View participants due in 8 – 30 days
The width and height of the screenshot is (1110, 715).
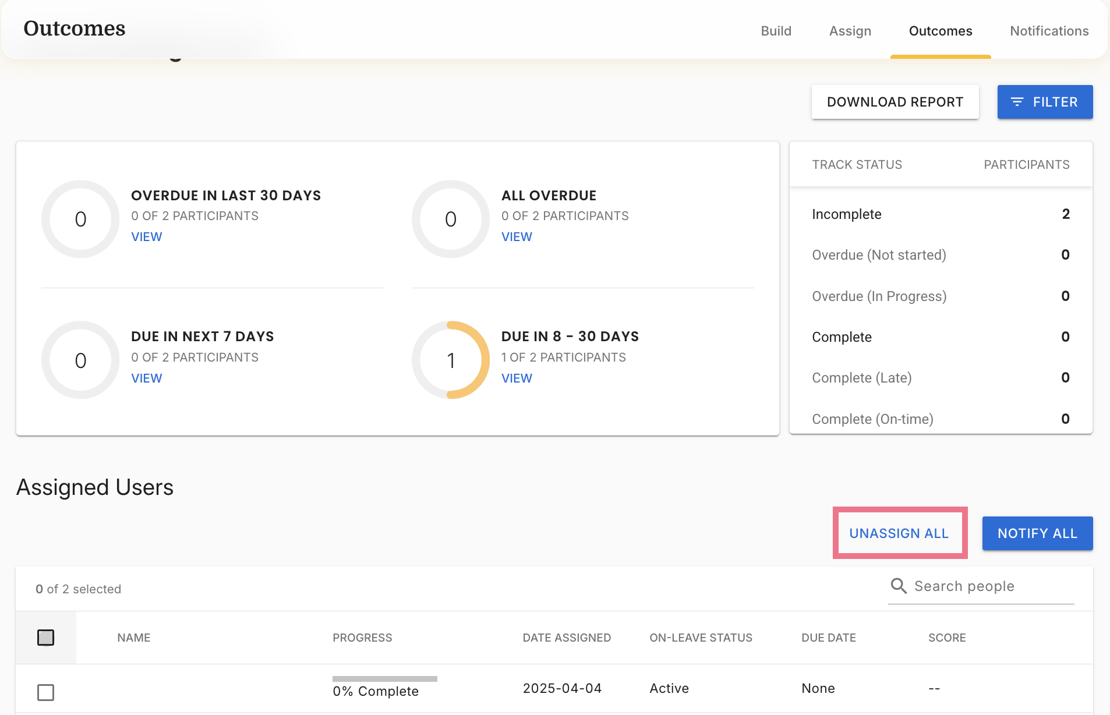pyautogui.click(x=517, y=378)
